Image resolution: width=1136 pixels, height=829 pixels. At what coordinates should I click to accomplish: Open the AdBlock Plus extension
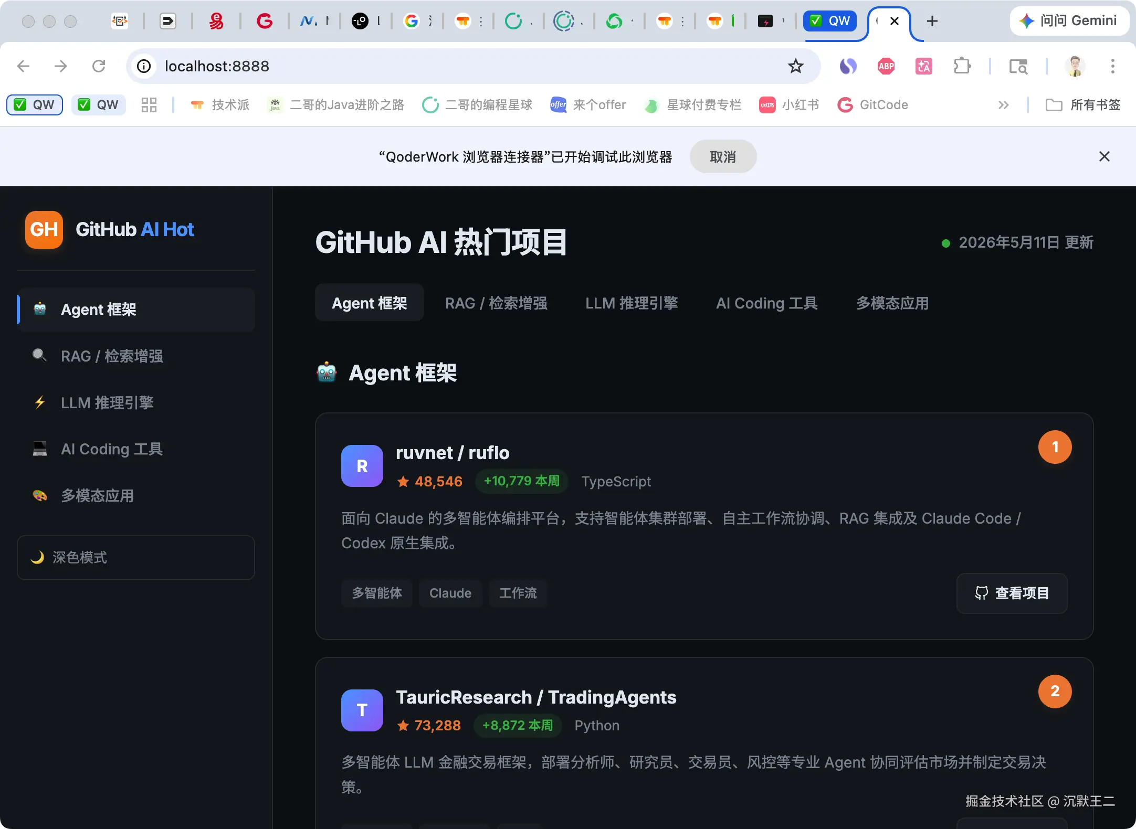(x=886, y=66)
